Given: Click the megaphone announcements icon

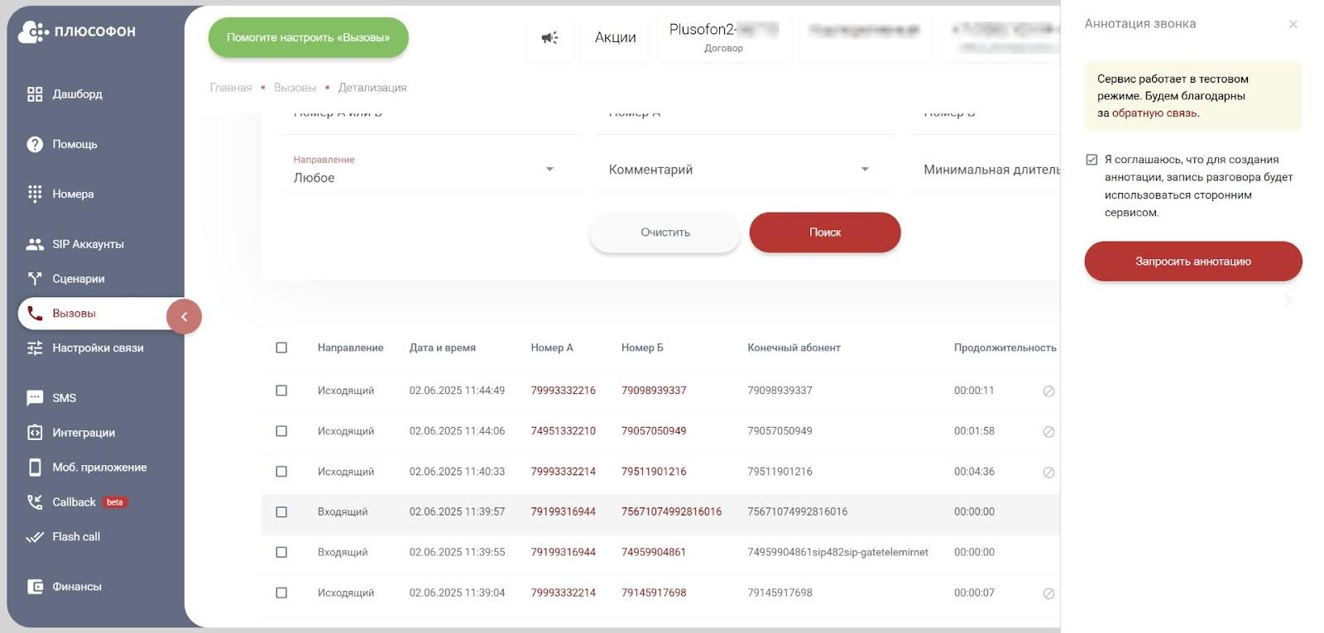Looking at the screenshot, I should coord(549,38).
